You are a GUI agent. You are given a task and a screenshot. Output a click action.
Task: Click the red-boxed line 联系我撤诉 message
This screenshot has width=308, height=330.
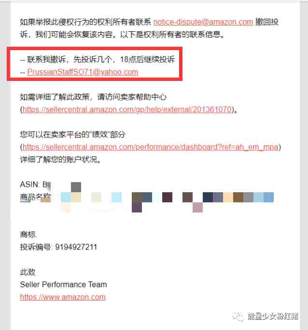tap(98, 59)
